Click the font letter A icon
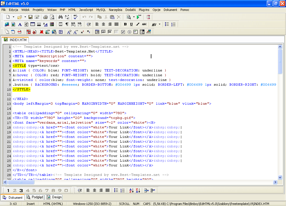Image resolution: width=286 pixels, height=206 pixels. click(20, 24)
